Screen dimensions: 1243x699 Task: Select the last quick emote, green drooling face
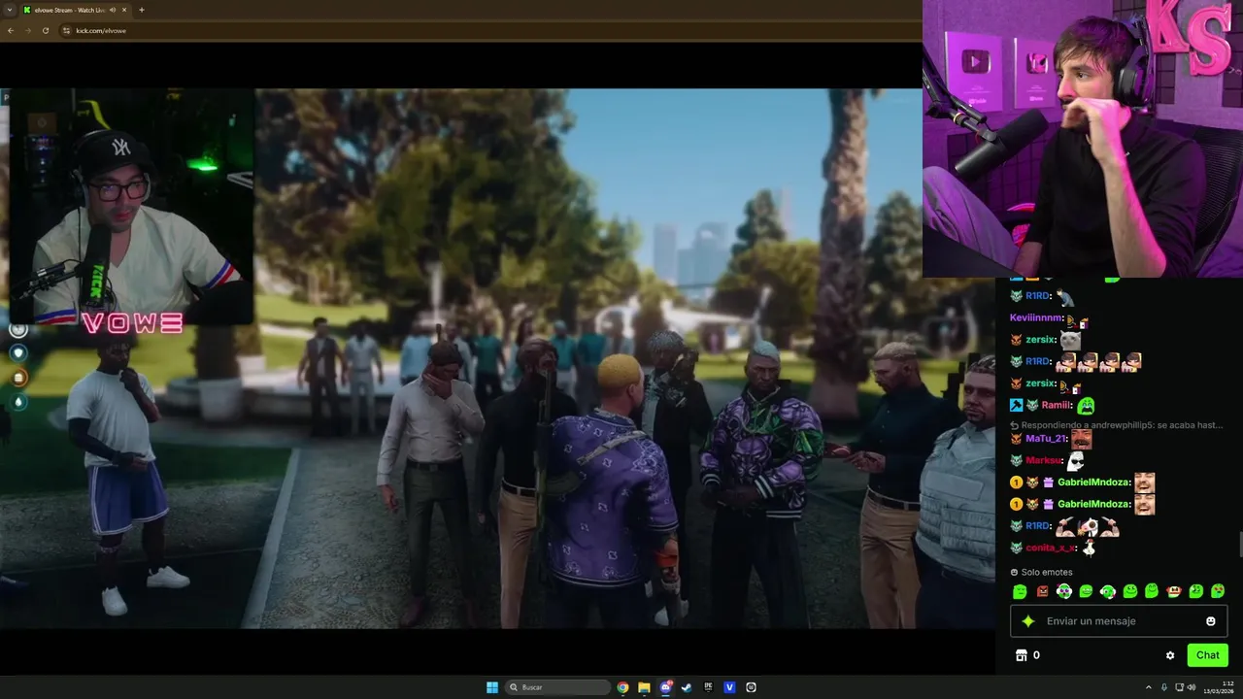coord(1218,591)
